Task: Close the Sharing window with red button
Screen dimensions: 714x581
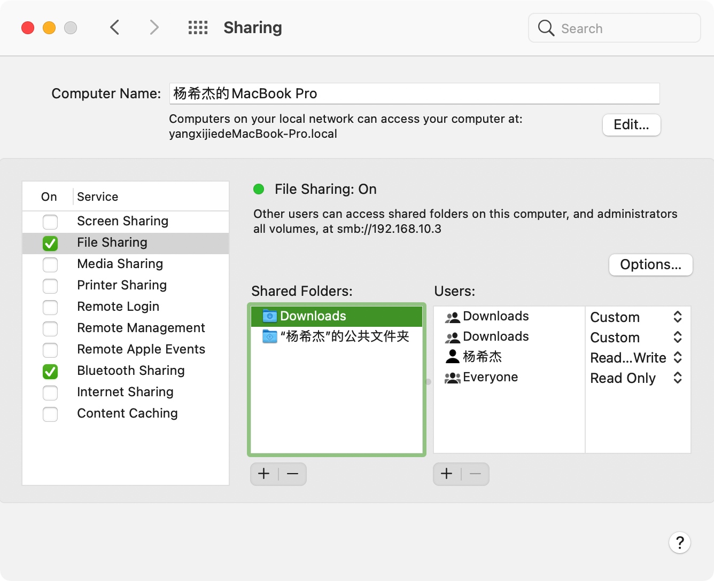Action: tap(28, 28)
